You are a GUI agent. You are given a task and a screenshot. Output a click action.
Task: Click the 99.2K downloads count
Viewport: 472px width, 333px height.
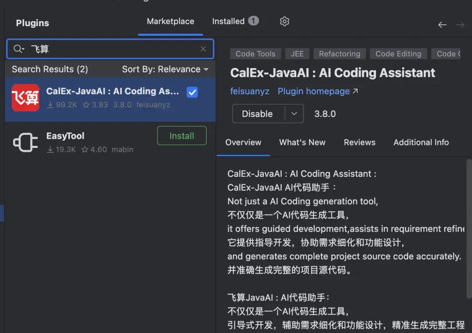pyautogui.click(x=62, y=105)
